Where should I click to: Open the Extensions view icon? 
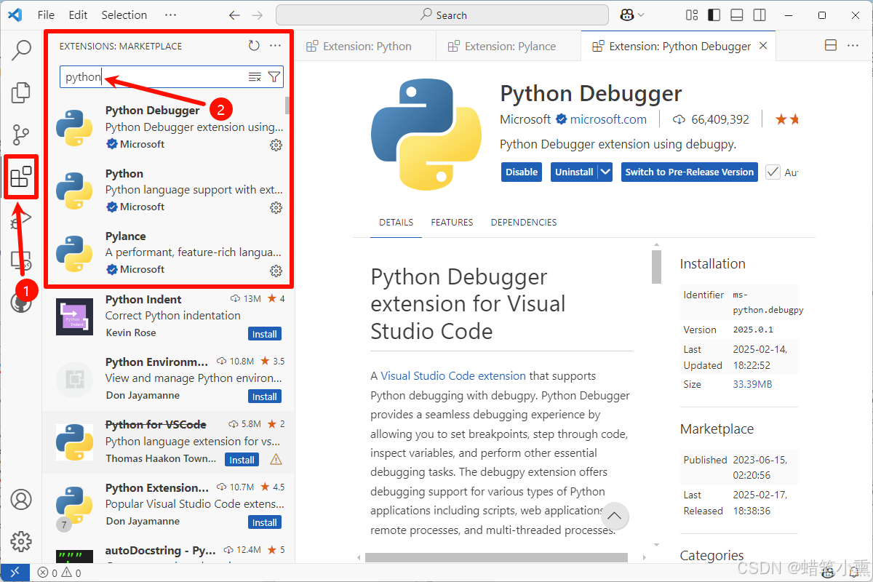click(21, 177)
